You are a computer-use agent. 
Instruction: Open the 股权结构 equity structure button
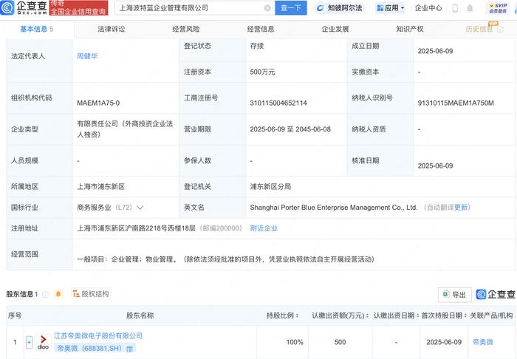tap(91, 294)
